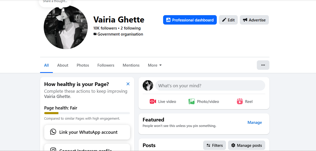Link your WhatsApp account

point(87,132)
